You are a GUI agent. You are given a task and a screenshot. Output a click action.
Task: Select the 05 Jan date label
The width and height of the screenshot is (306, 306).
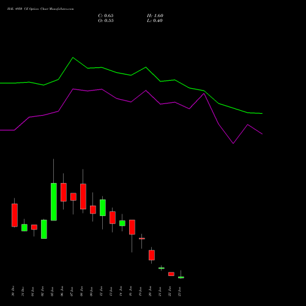click(x=52, y=291)
